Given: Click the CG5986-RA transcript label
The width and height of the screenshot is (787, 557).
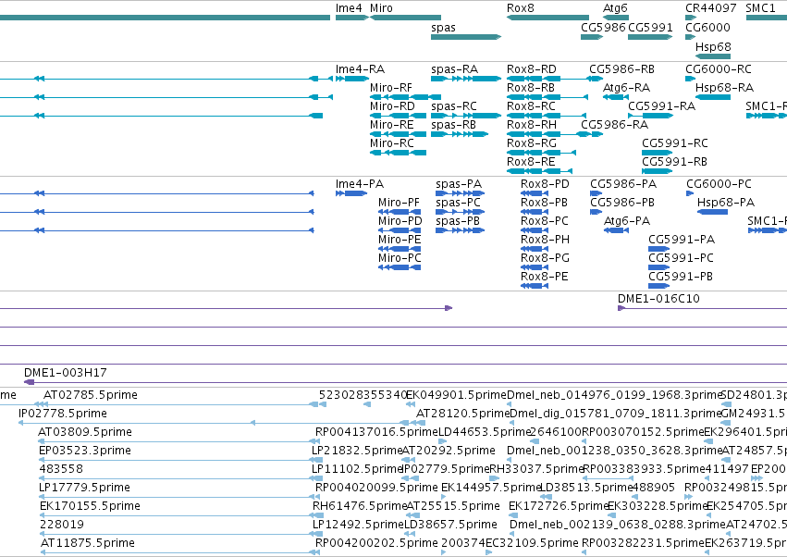Looking at the screenshot, I should [x=615, y=125].
